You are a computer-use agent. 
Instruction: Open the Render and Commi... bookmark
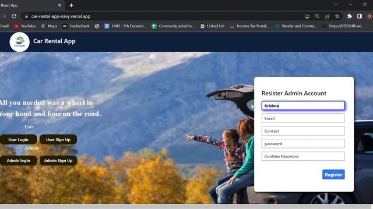pos(296,26)
